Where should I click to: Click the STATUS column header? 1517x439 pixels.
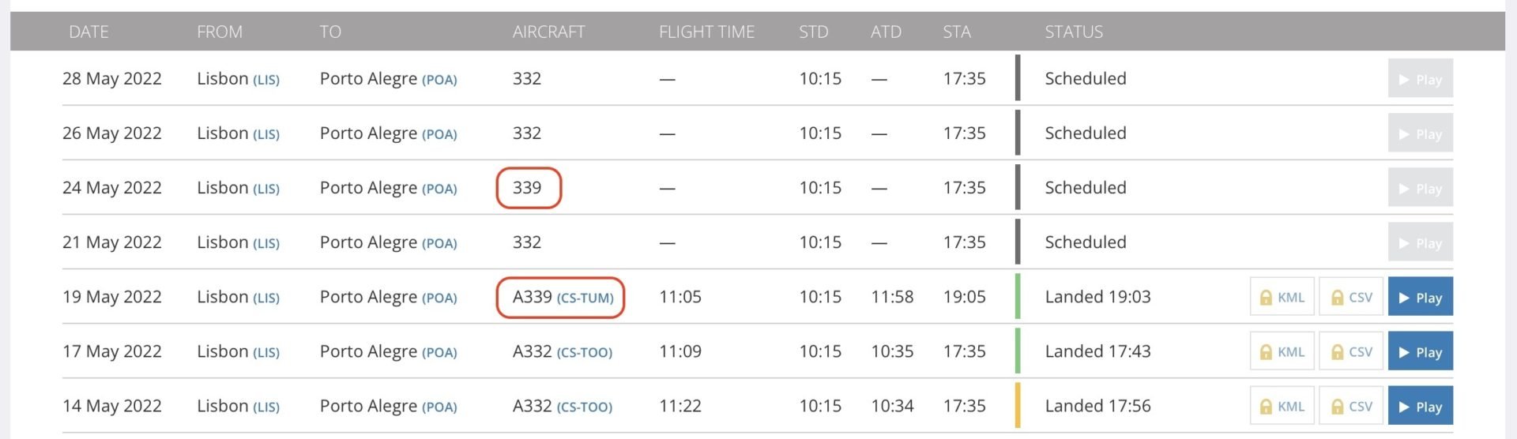pos(1074,32)
